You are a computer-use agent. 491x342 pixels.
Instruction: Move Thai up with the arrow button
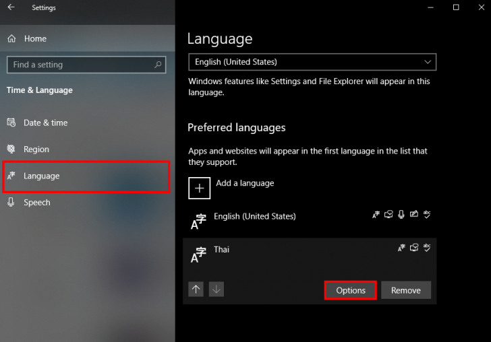click(x=196, y=289)
